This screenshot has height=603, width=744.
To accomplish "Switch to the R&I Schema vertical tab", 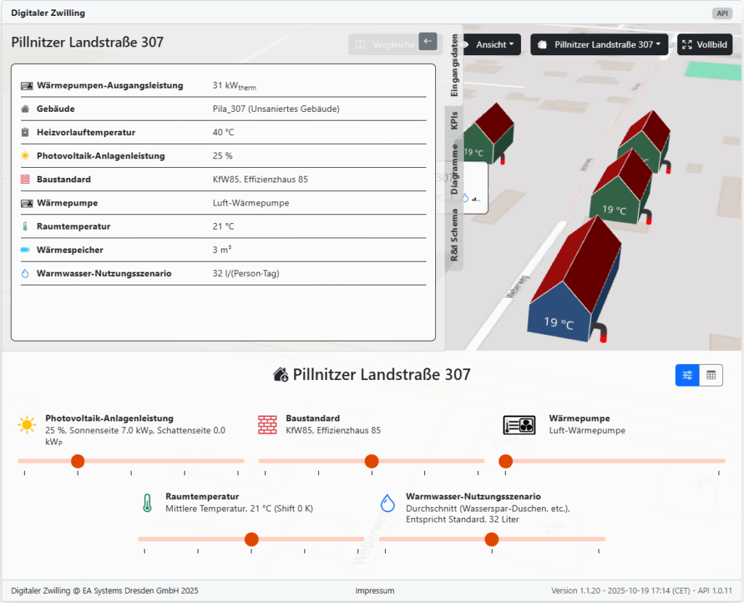I will point(454,235).
